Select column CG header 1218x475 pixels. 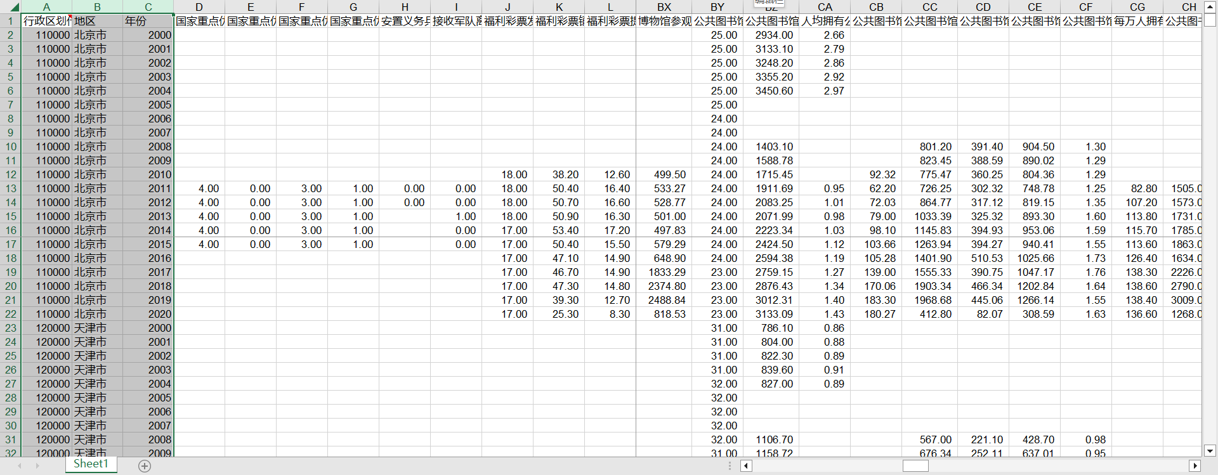point(1137,7)
